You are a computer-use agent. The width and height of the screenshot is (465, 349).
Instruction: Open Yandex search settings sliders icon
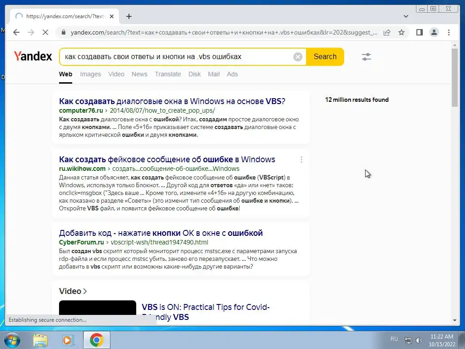366,57
